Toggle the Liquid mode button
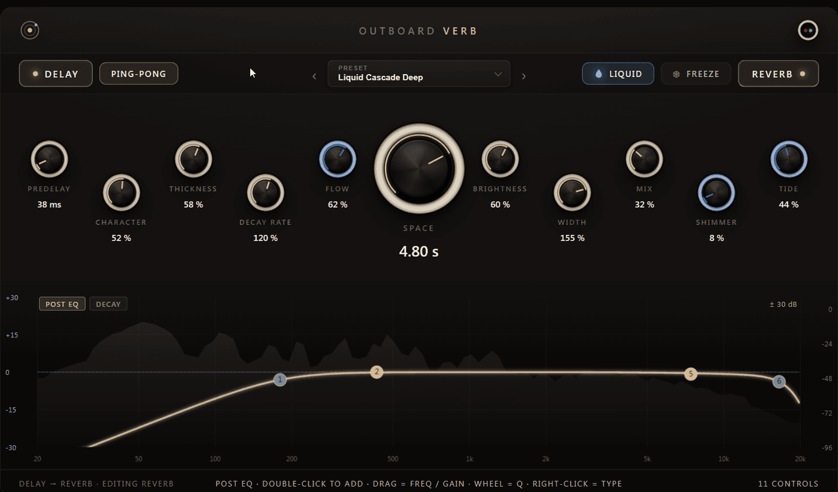 point(618,74)
